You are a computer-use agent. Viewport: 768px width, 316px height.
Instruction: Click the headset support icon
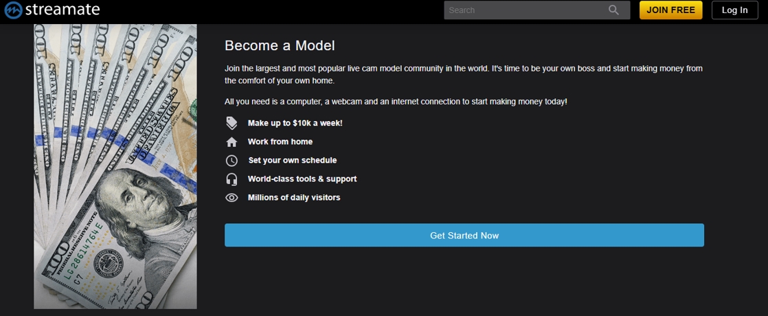coord(231,179)
